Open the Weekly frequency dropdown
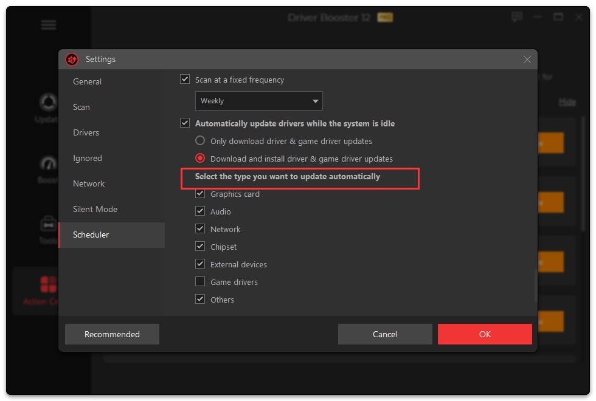596x401 pixels. [x=259, y=101]
